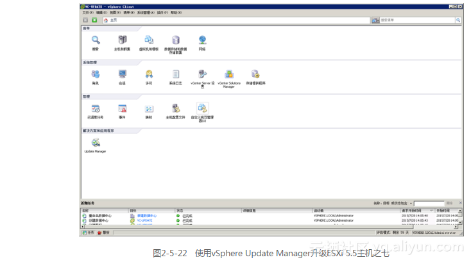
Task: Open 已调度任务 scheduled tasks icon
Action: point(96,108)
